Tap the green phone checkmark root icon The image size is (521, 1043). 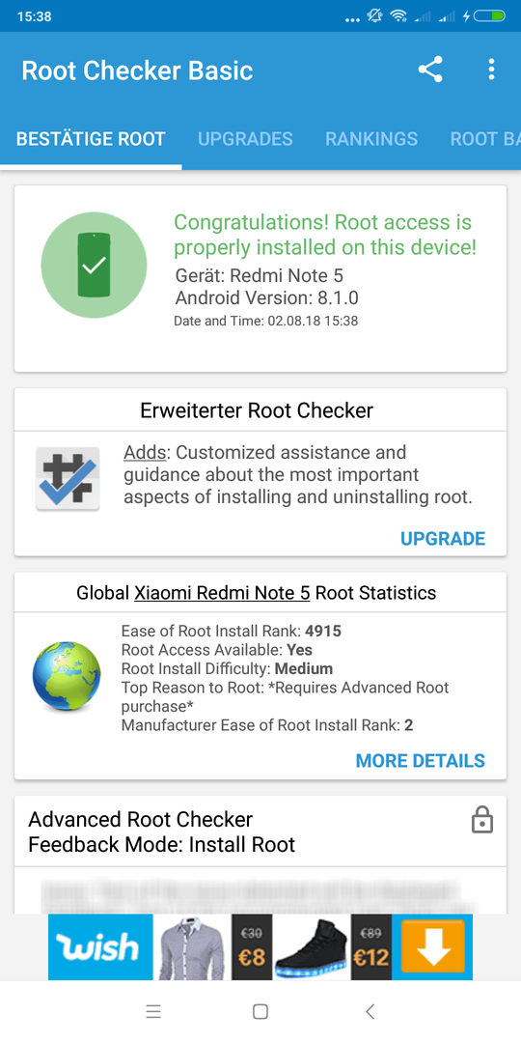94,266
